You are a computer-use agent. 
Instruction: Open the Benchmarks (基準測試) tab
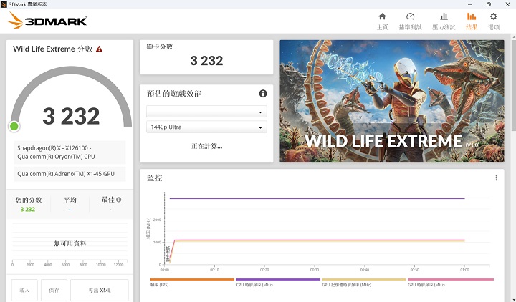pyautogui.click(x=410, y=21)
